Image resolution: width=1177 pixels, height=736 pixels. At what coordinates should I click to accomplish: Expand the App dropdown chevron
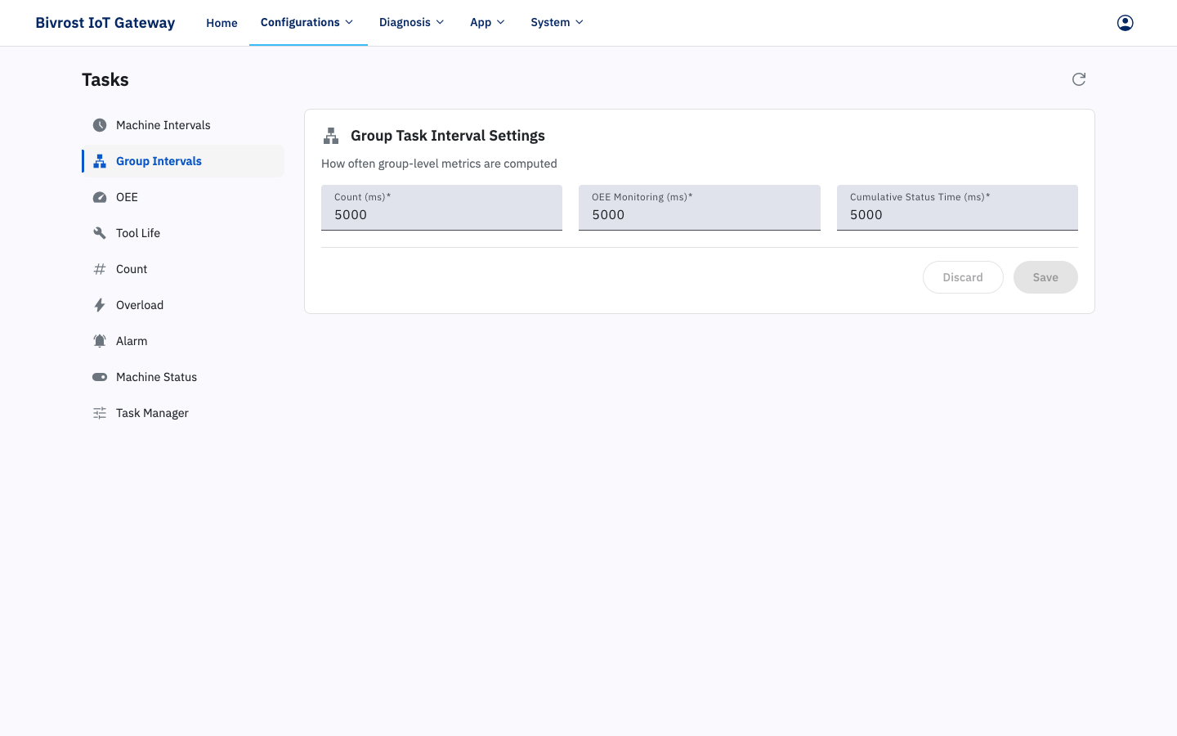501,23
